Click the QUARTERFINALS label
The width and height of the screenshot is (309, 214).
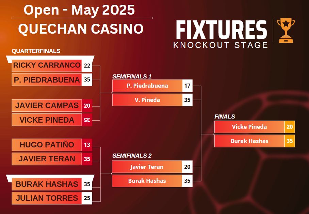(36, 51)
